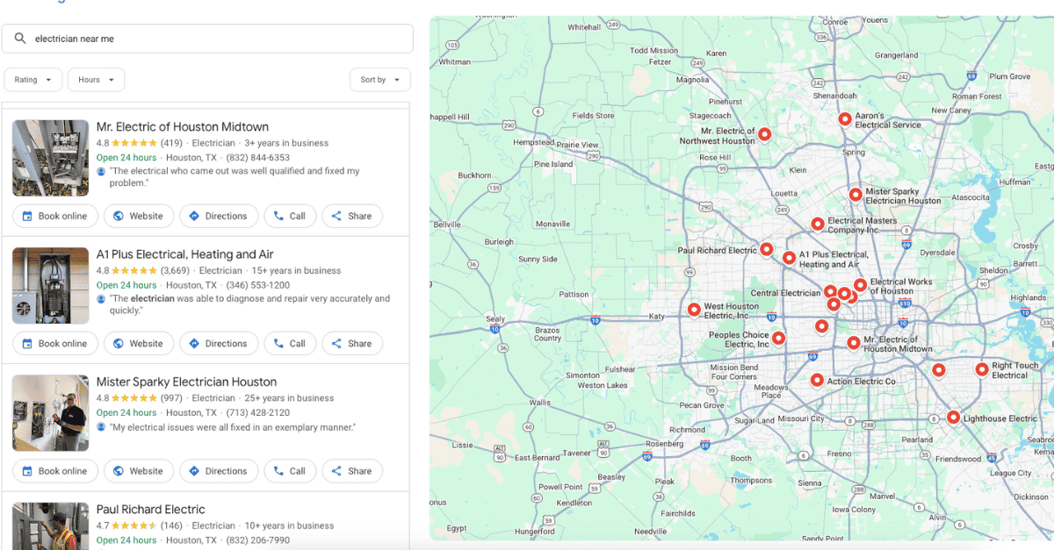Click Paul Richard '(832) 206-7990' phone number
The width and height of the screenshot is (1054, 550).
click(x=257, y=540)
